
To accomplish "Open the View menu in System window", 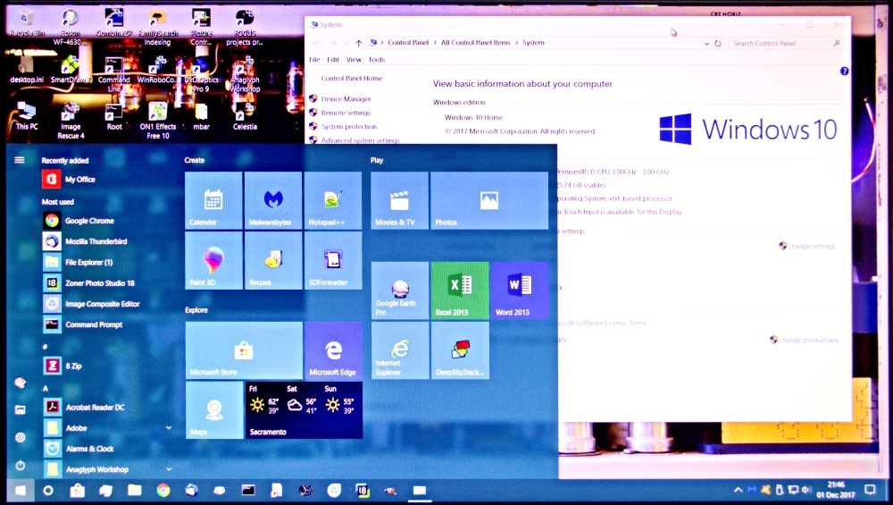I will pos(354,60).
